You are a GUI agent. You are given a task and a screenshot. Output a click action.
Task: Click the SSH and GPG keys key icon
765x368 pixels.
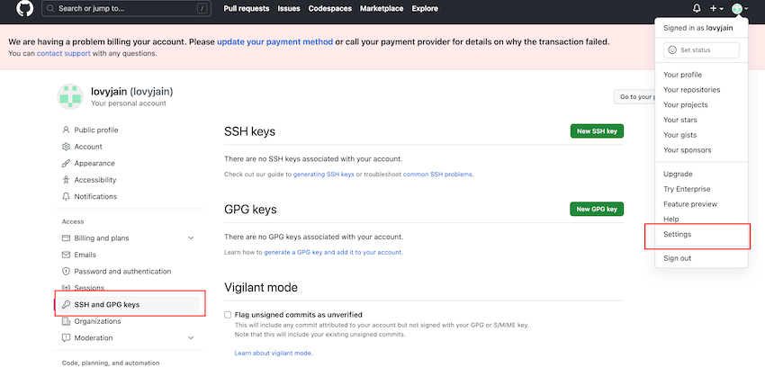click(66, 304)
